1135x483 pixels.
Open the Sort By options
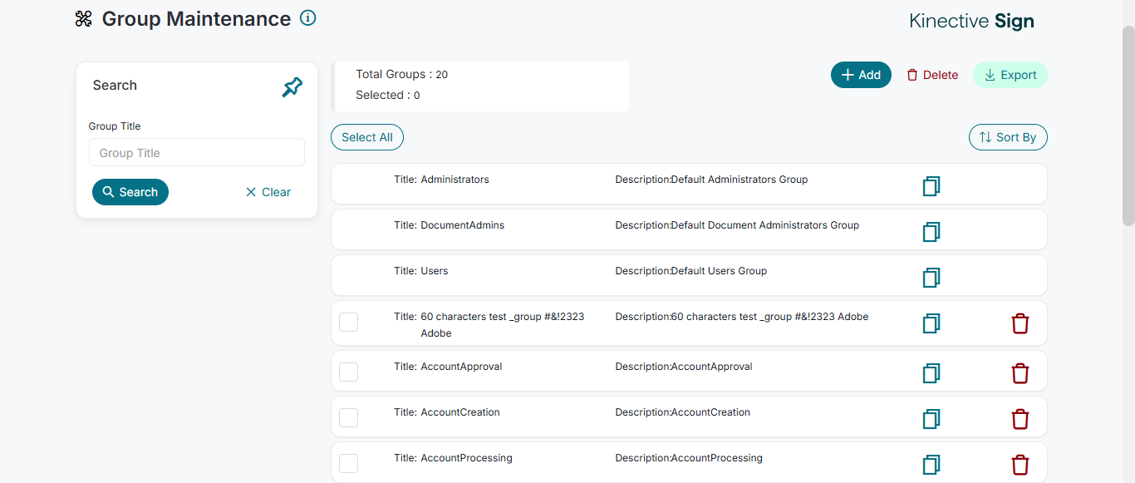[x=1008, y=137]
